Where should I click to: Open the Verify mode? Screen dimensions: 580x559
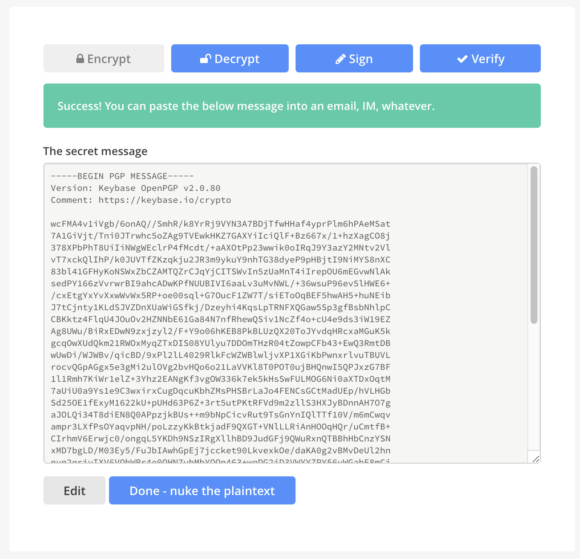pos(480,58)
